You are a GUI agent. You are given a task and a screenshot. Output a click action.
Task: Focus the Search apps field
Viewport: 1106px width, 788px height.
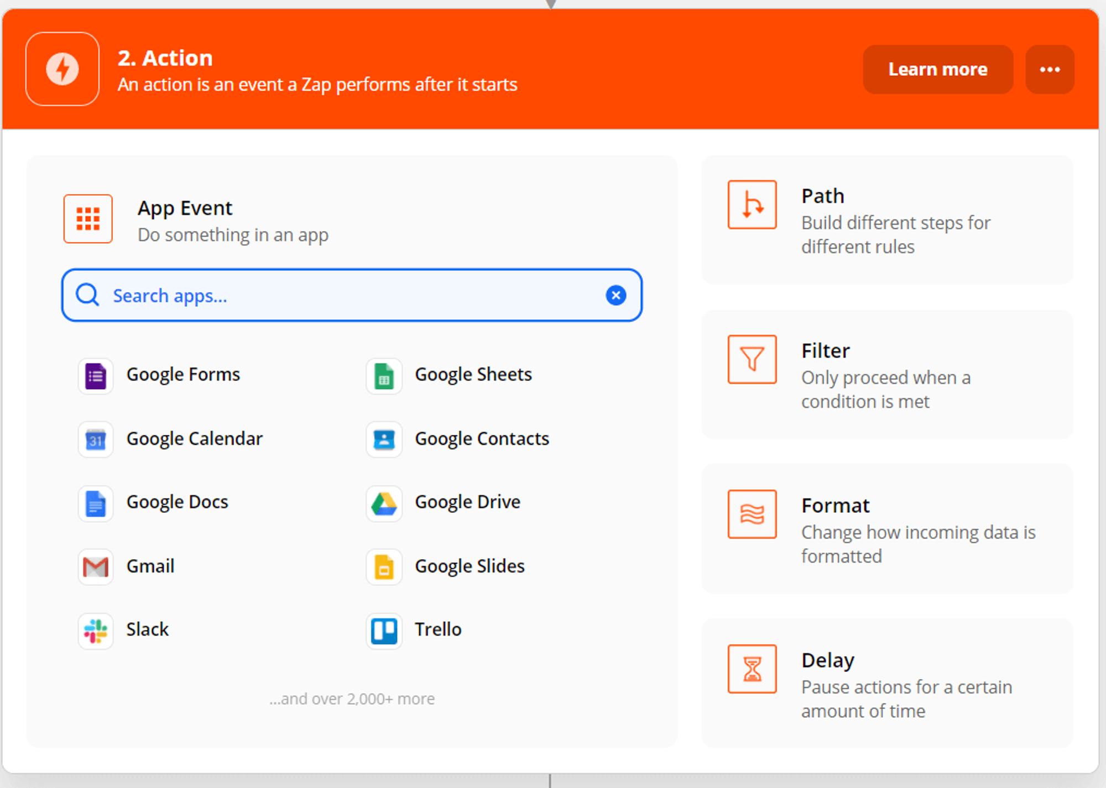(352, 296)
